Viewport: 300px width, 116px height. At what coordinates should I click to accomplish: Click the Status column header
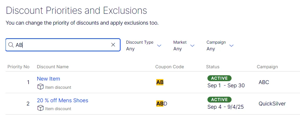213,67
